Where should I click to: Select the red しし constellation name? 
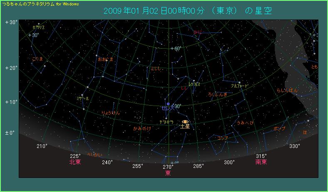[x=184, y=89]
